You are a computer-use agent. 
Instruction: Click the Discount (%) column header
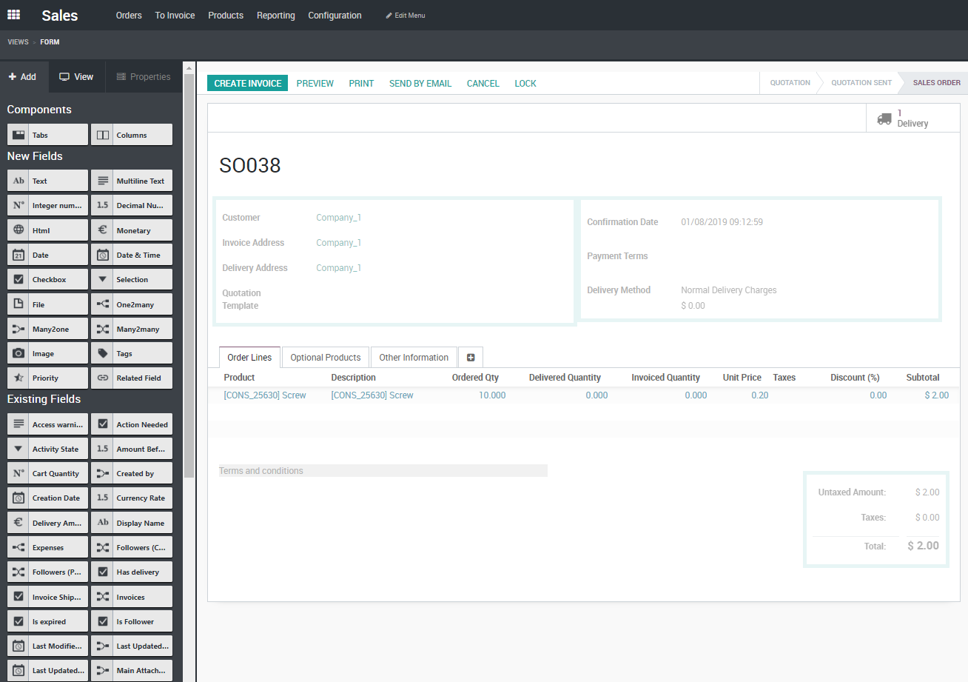click(855, 378)
